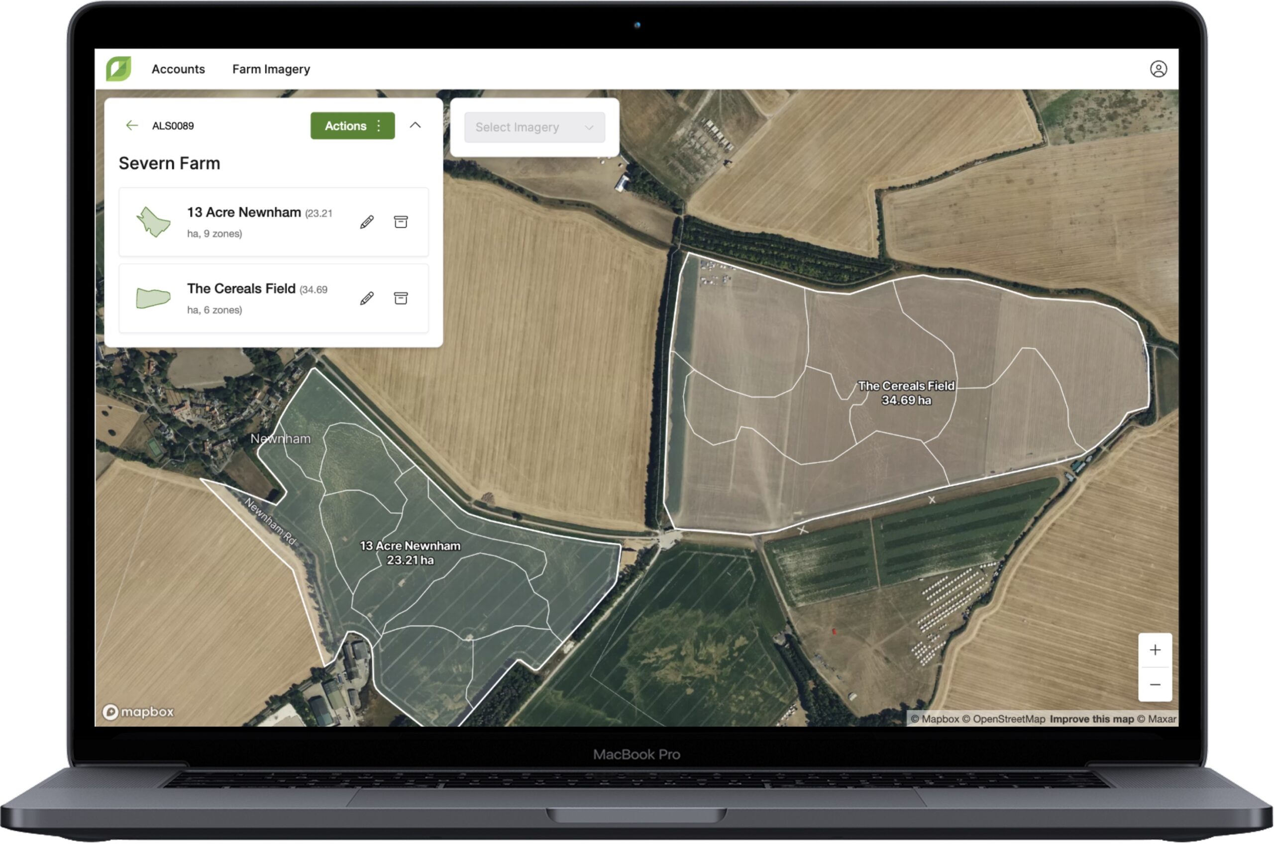The width and height of the screenshot is (1274, 851).
Task: Archive the 13 Acre Newnham field
Action: pos(401,222)
